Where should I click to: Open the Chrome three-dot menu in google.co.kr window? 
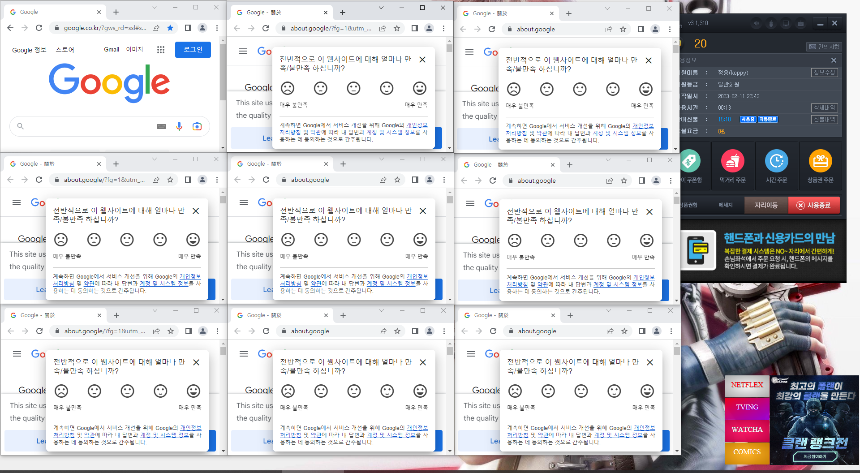(217, 28)
